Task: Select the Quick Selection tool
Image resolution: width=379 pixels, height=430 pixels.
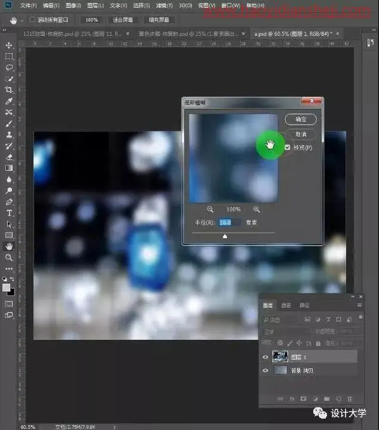Action: (x=9, y=79)
